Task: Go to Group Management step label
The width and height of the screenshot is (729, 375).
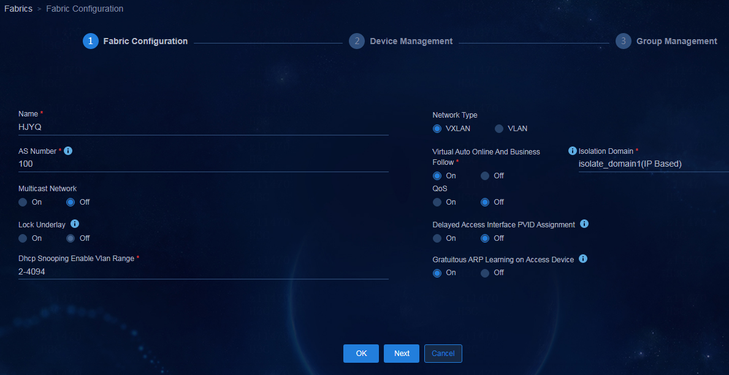Action: [x=676, y=41]
